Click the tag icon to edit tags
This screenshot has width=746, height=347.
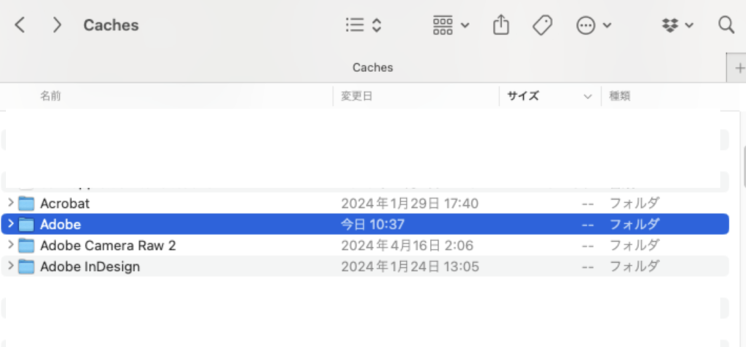point(541,25)
